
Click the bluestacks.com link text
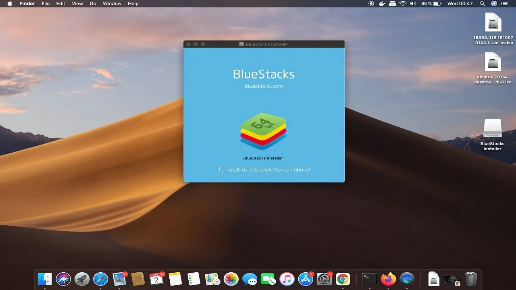[264, 86]
